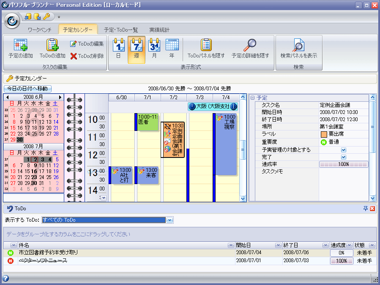The height and width of the screenshot is (285, 380).
Task: Hide the ToDo panel via ToDoパネルを隠す
Action: 206,49
